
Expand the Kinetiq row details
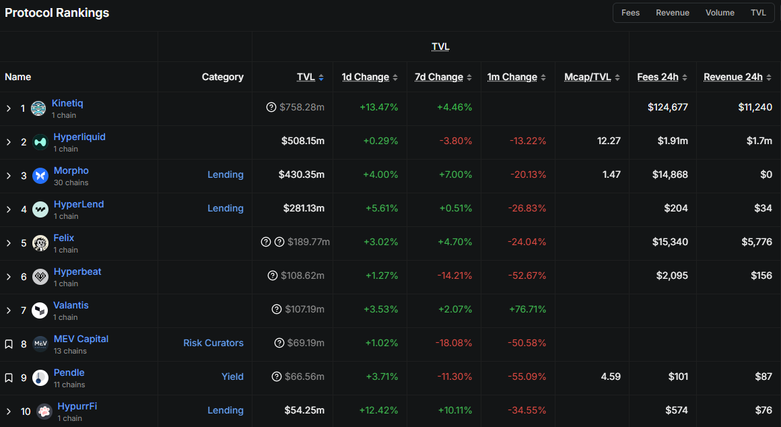coord(8,108)
